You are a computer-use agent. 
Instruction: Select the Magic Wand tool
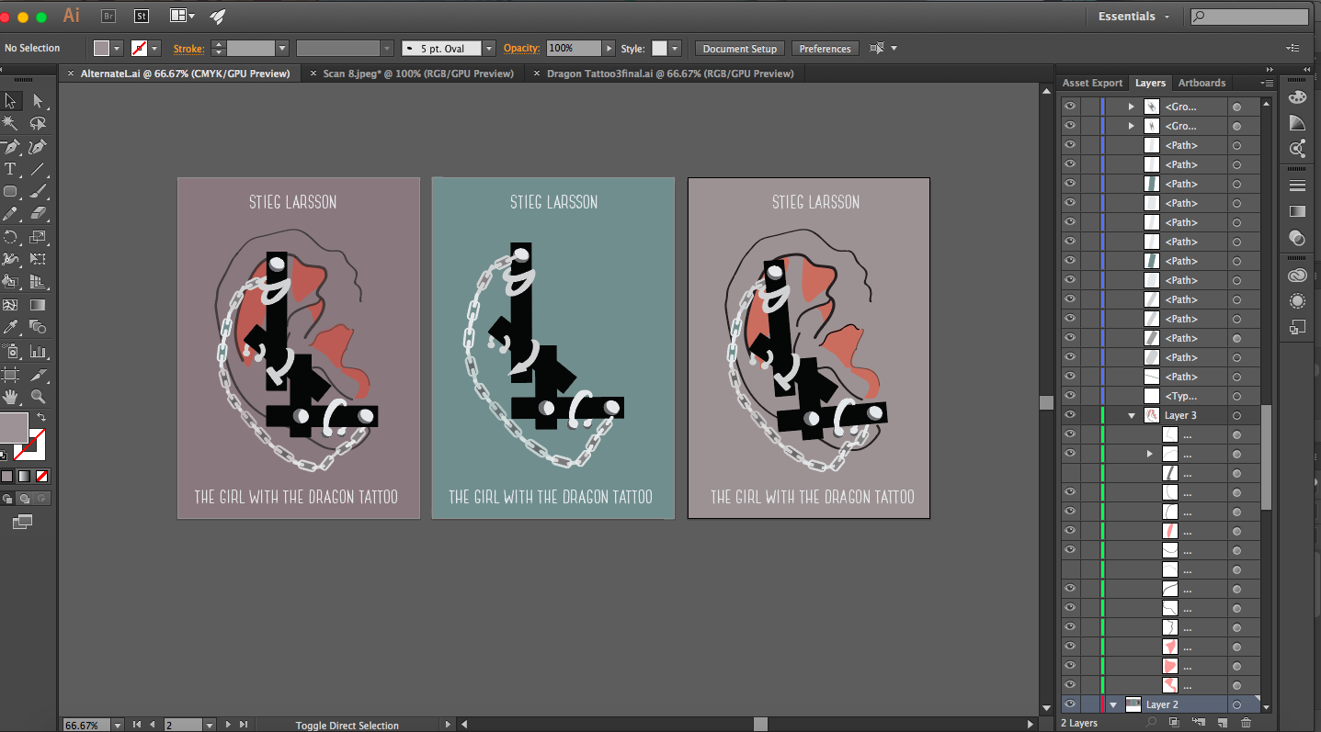(11, 123)
